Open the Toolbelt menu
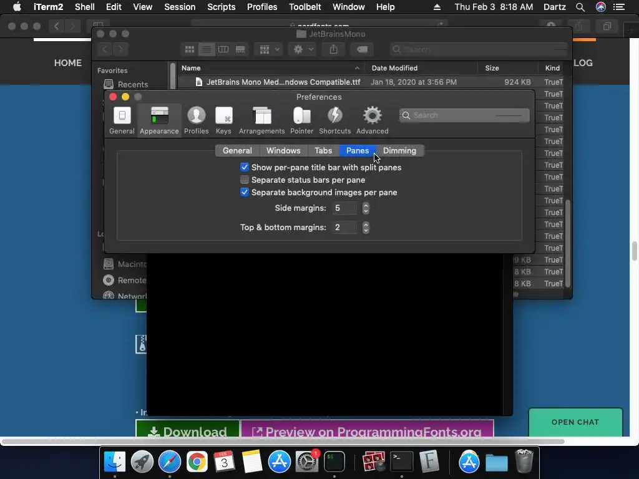639x479 pixels. tap(305, 7)
